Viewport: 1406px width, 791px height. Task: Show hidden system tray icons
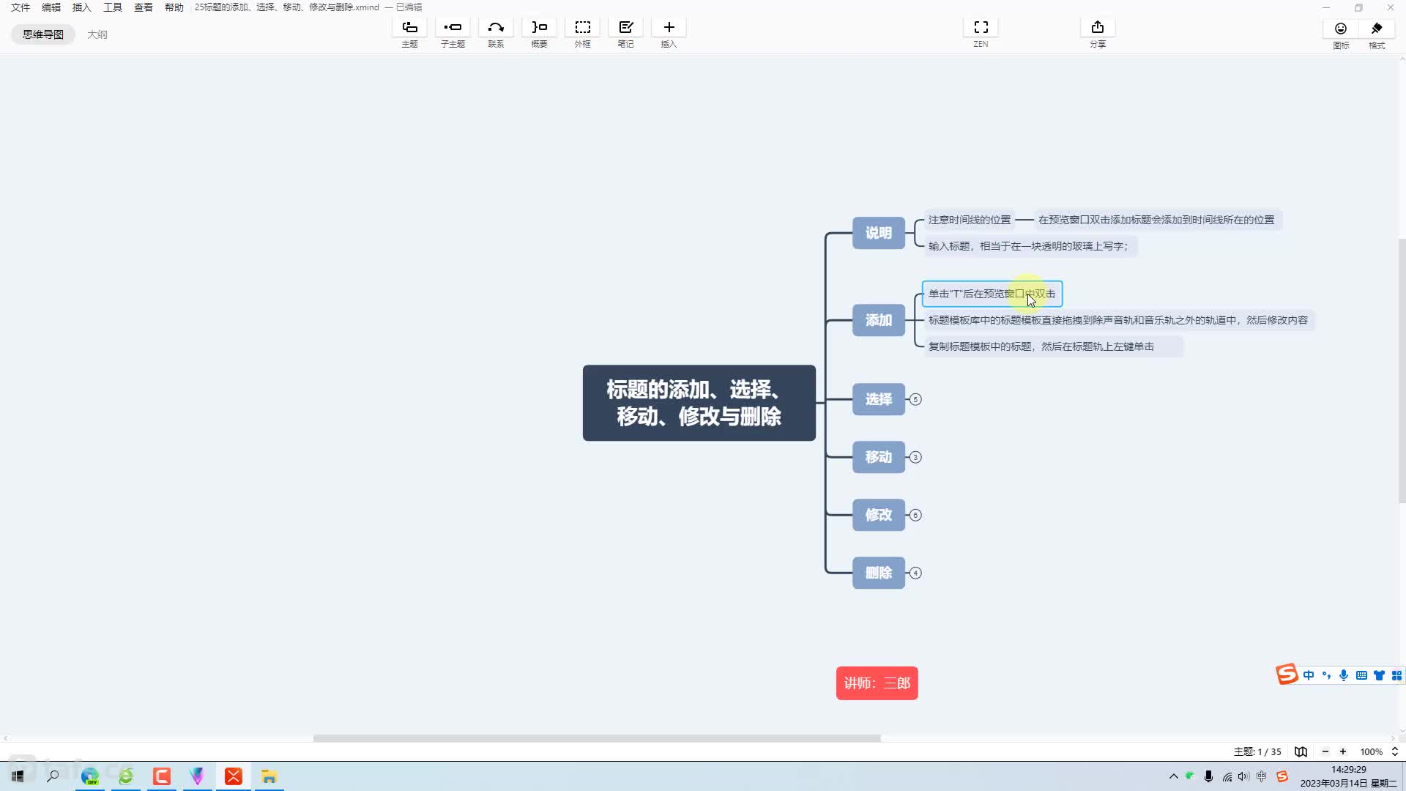click(1173, 776)
